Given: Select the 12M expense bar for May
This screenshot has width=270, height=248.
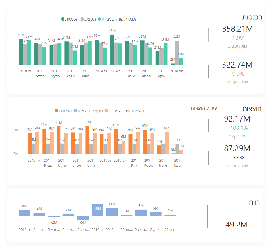Looking at the screenshot, I should click(x=87, y=140).
